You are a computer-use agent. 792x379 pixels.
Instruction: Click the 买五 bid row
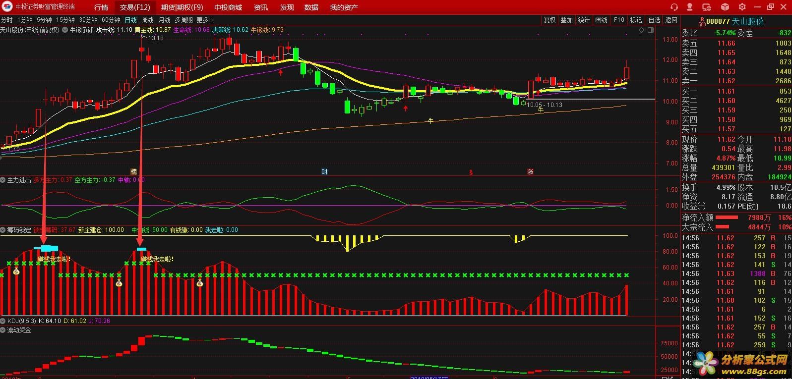click(736, 129)
